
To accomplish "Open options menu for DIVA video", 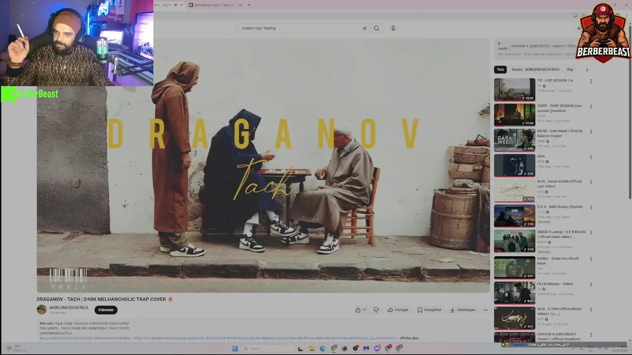I will [591, 157].
